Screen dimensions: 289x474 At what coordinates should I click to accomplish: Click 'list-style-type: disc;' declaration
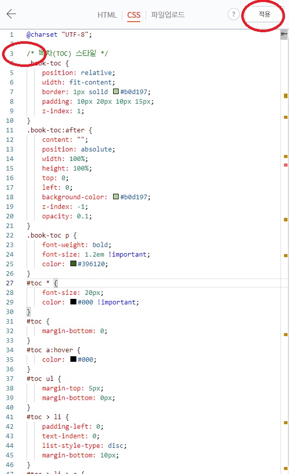coord(84,446)
